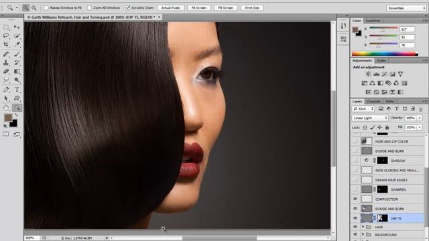
Task: Click the Print Size button
Action: coord(252,8)
